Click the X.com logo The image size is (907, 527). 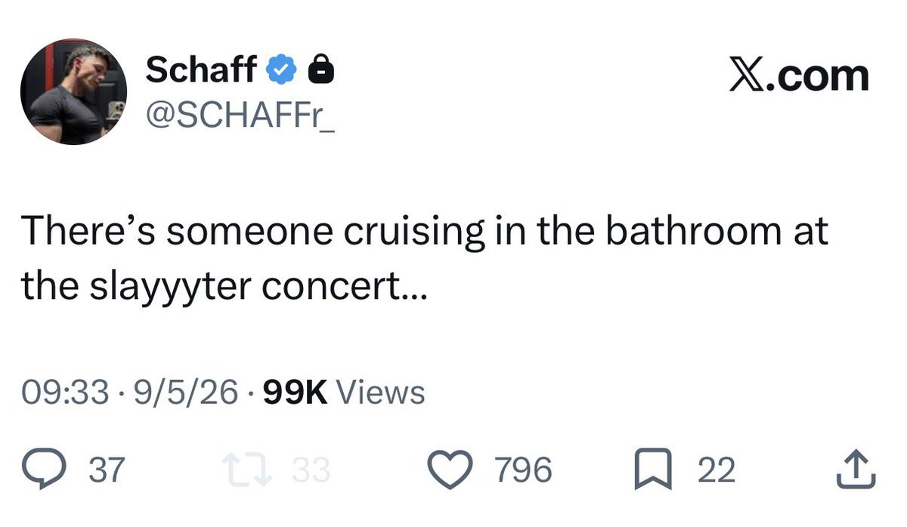click(799, 76)
